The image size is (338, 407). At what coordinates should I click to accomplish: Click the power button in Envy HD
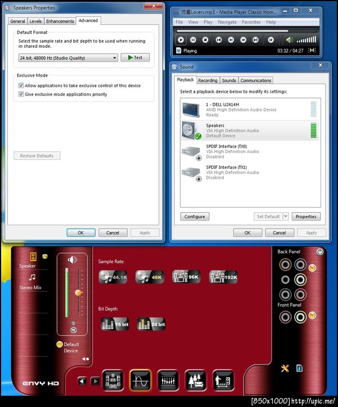click(320, 252)
